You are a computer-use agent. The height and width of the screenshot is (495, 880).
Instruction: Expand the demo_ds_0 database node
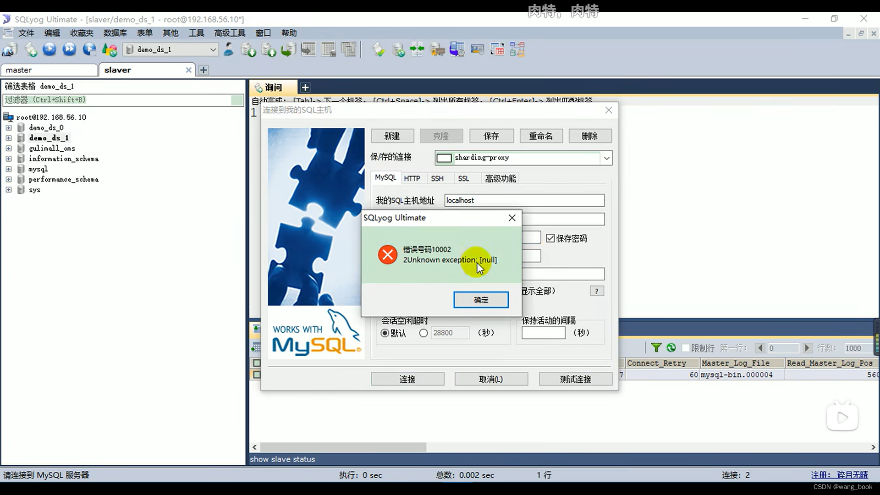tap(9, 127)
